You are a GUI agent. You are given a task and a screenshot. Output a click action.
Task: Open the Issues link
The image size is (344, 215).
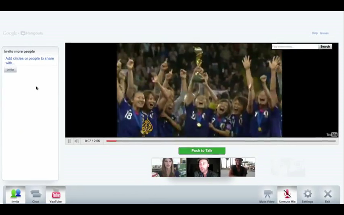tap(324, 33)
